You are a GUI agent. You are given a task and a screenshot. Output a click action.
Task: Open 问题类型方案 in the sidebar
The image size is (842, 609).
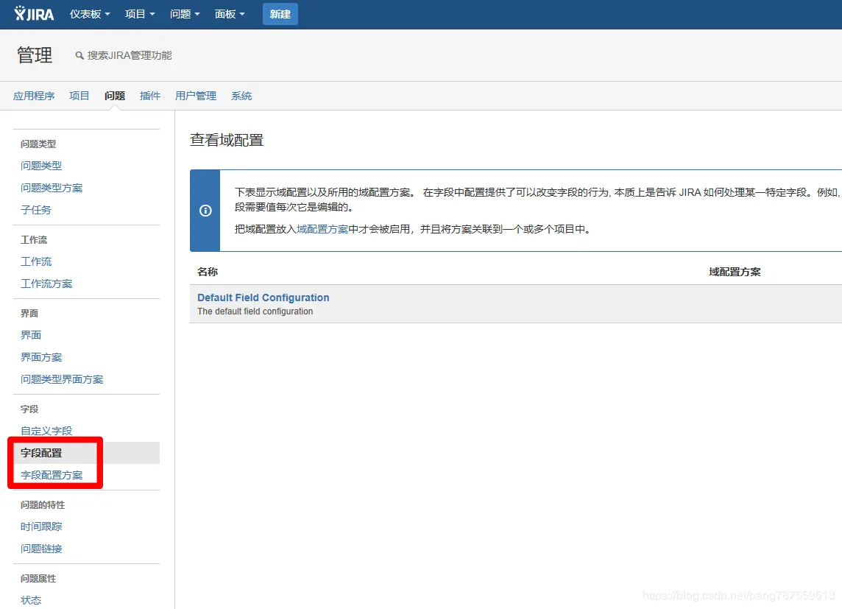point(52,188)
